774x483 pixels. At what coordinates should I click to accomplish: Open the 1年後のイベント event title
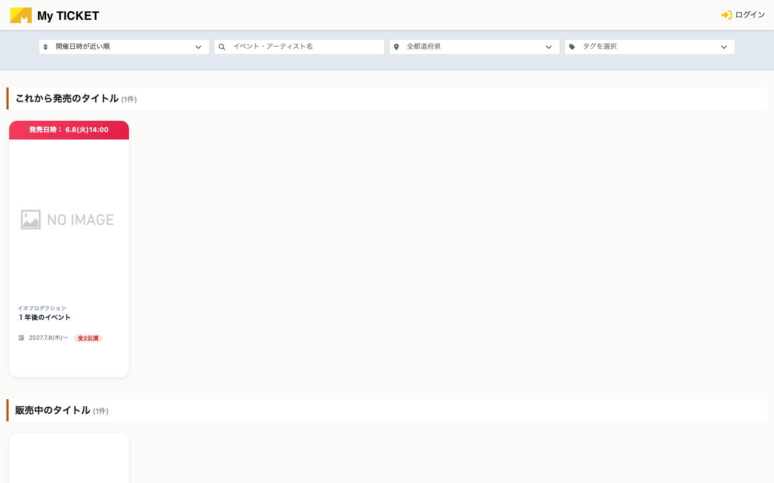(45, 318)
